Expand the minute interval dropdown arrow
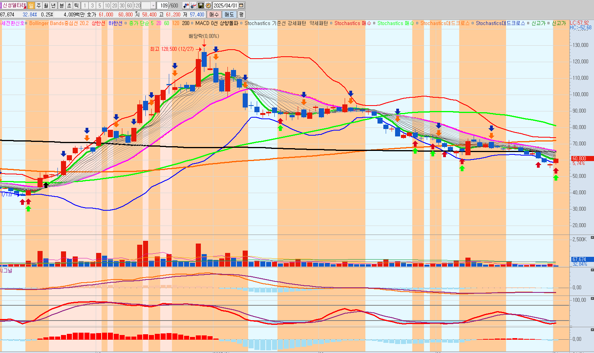Screen dimensions: 594x353 pyautogui.click(x=153, y=5)
